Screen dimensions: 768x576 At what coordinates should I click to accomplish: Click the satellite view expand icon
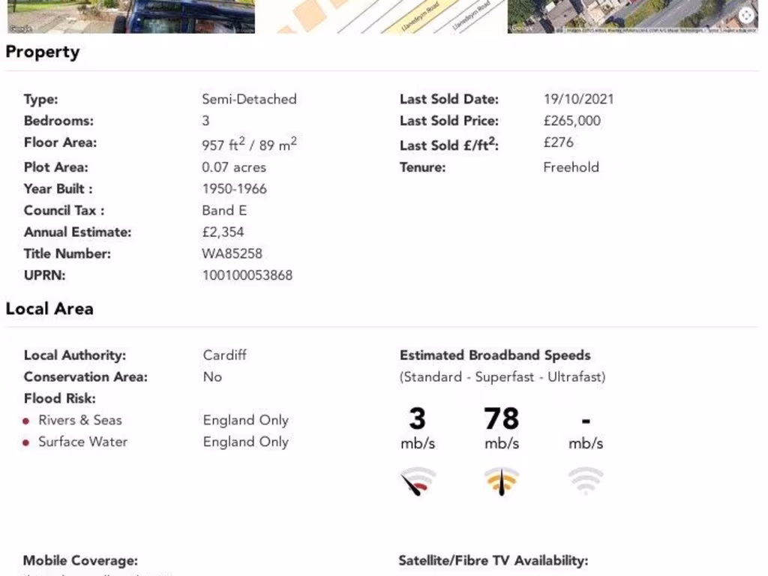click(746, 16)
